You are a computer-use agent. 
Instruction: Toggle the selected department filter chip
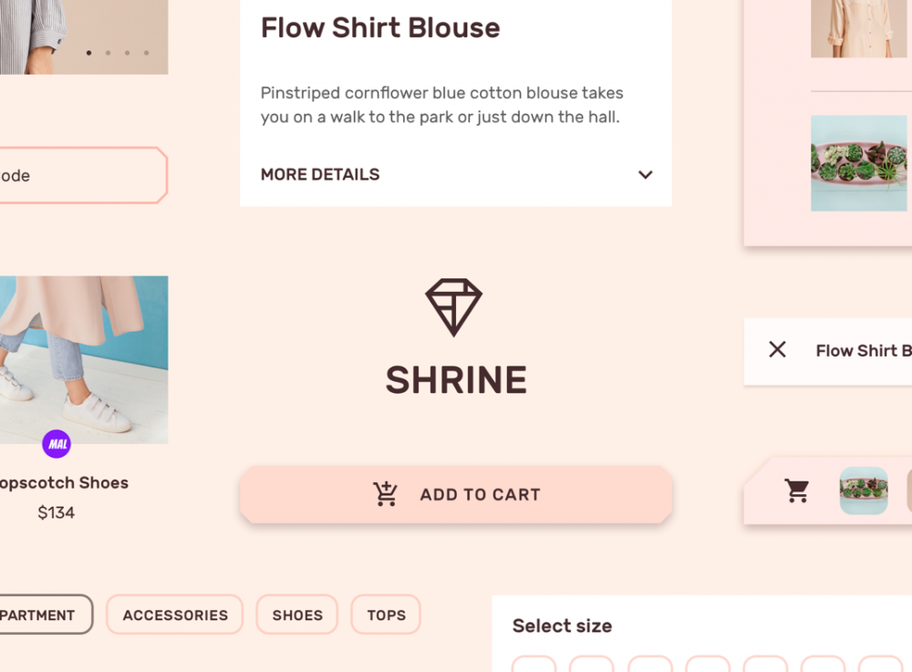(x=46, y=615)
